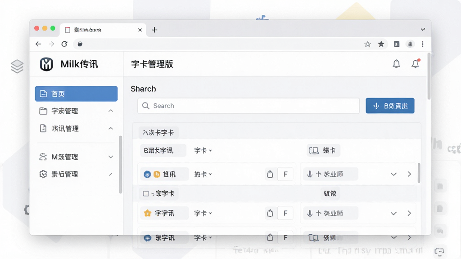The width and height of the screenshot is (461, 259).
Task: Click the F button in the orange-star row
Action: click(285, 213)
